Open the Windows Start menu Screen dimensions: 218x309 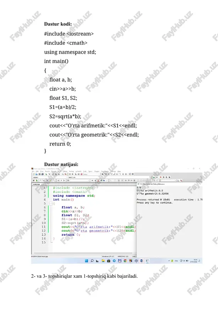pos(86,261)
